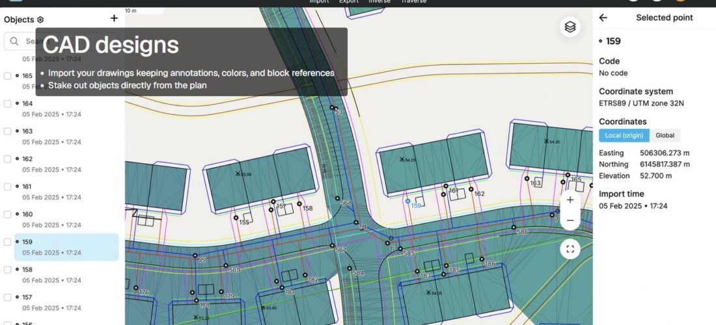
Task: Open the map layers switcher
Action: pyautogui.click(x=570, y=27)
